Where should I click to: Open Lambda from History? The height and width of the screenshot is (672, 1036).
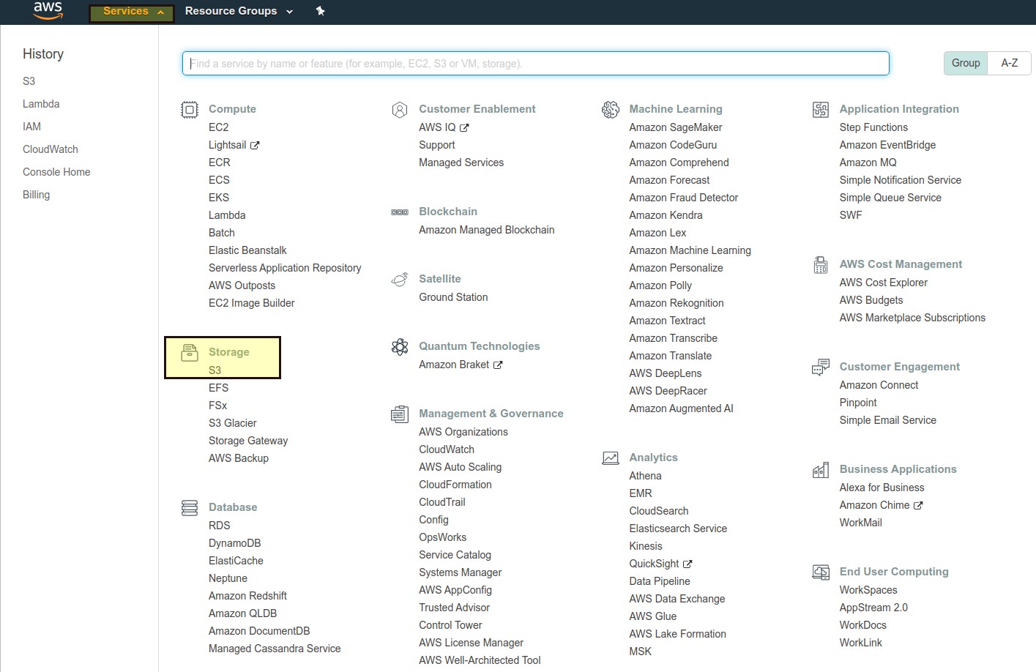click(41, 104)
